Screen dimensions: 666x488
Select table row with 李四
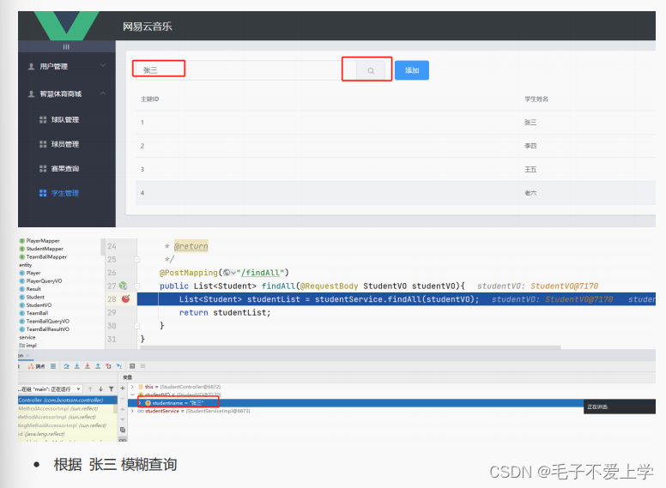[x=396, y=146]
